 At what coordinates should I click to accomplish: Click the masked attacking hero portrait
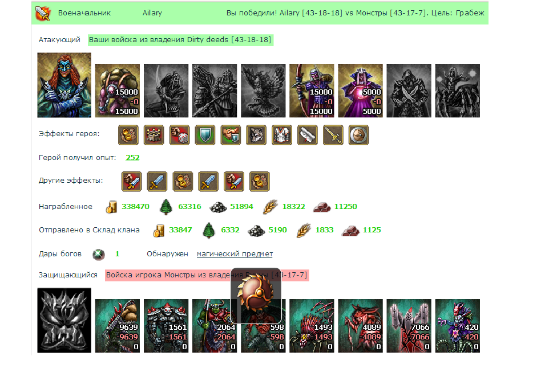pyautogui.click(x=64, y=85)
